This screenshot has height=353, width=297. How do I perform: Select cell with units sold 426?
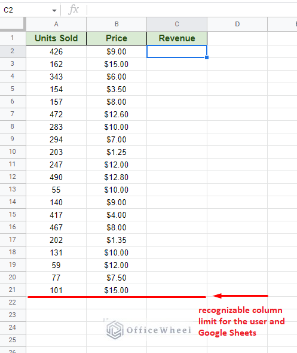tap(56, 51)
